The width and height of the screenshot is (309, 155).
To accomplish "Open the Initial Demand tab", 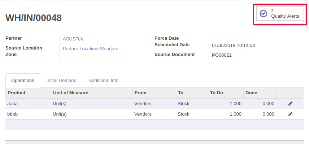I will coord(61,81).
